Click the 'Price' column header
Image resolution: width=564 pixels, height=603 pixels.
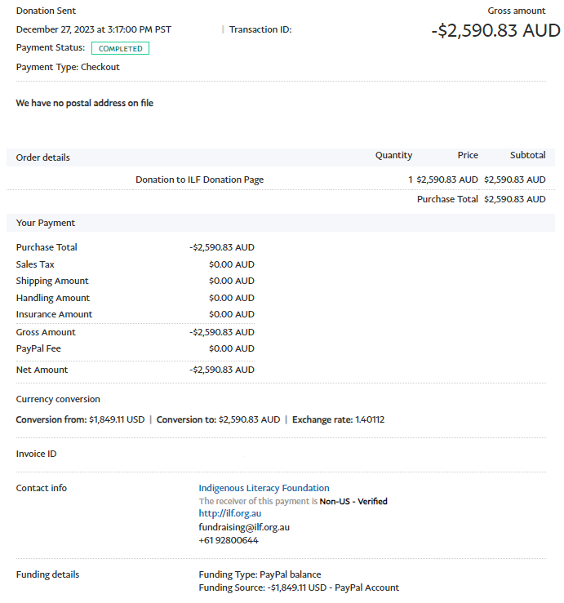coord(468,155)
